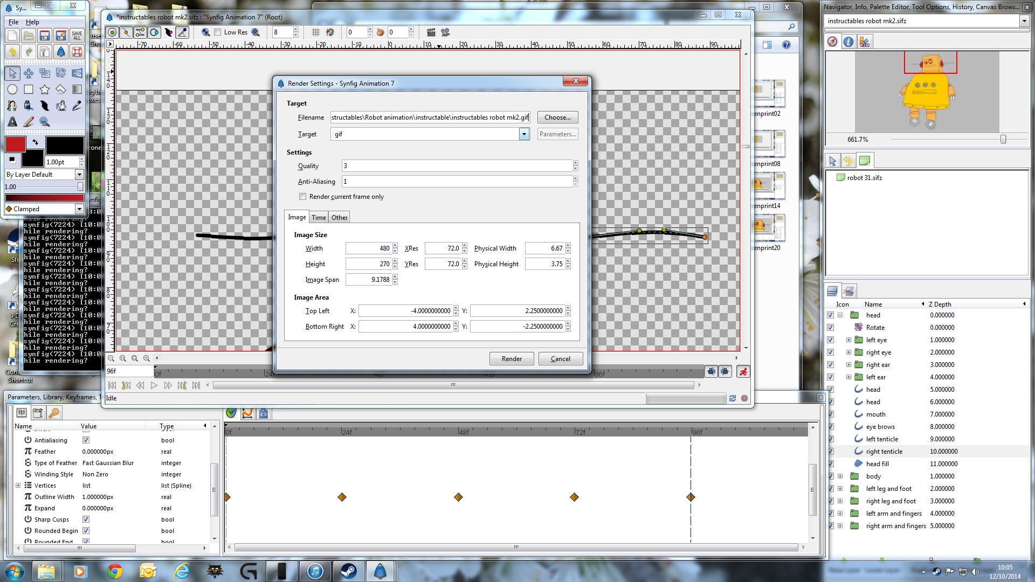Play the animation in canvas window
The height and width of the screenshot is (582, 1035).
(x=154, y=385)
